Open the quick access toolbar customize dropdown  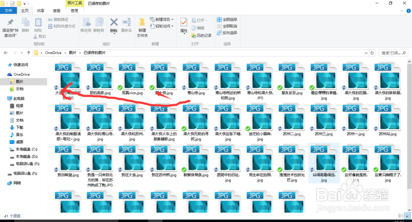24,4
